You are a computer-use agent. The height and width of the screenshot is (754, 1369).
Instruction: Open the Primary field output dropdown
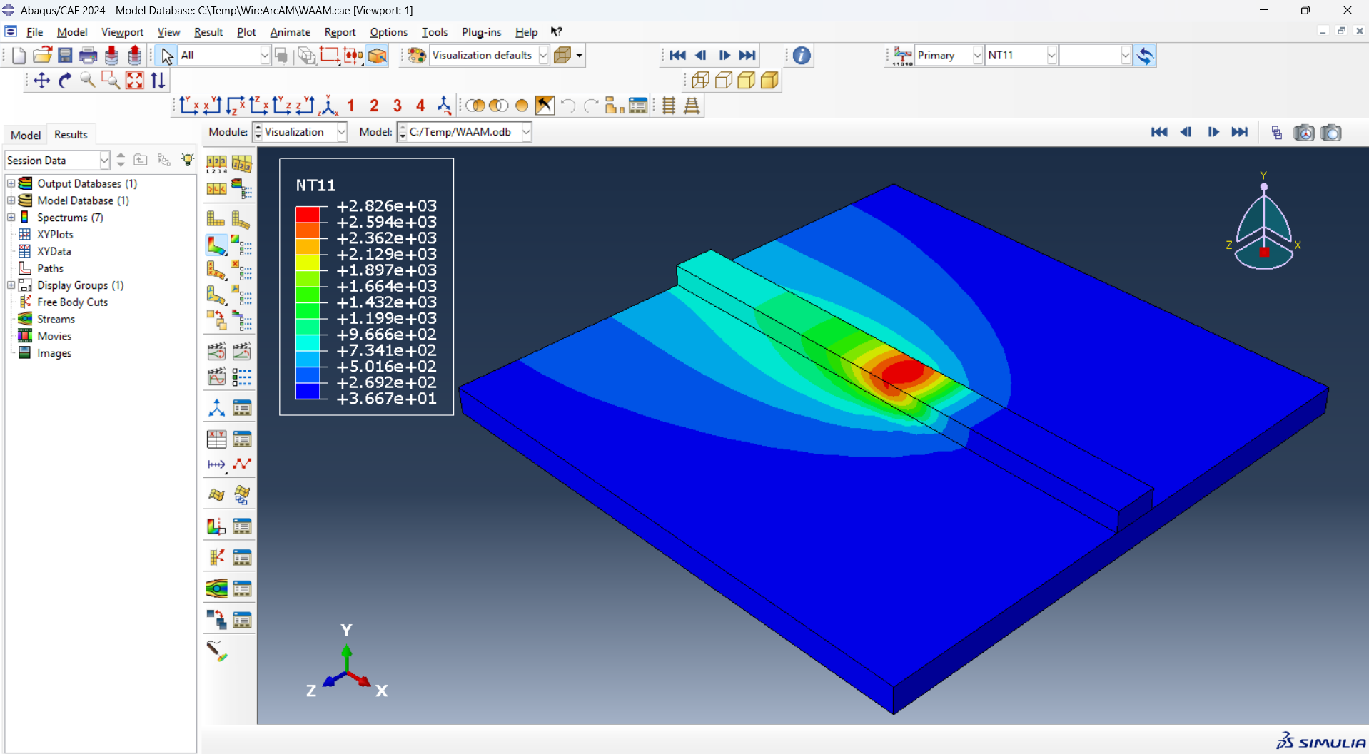click(x=976, y=55)
